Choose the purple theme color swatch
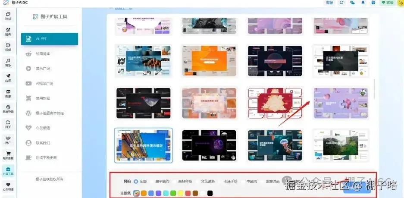The image size is (404, 198). coord(159,193)
